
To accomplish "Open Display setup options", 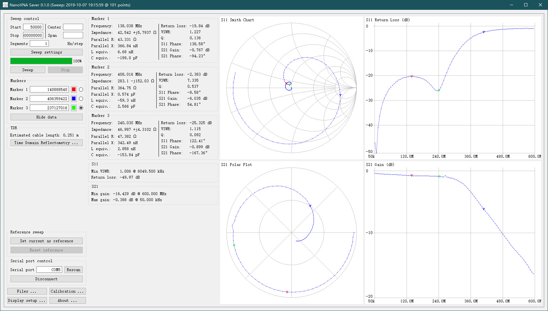I will [27, 301].
